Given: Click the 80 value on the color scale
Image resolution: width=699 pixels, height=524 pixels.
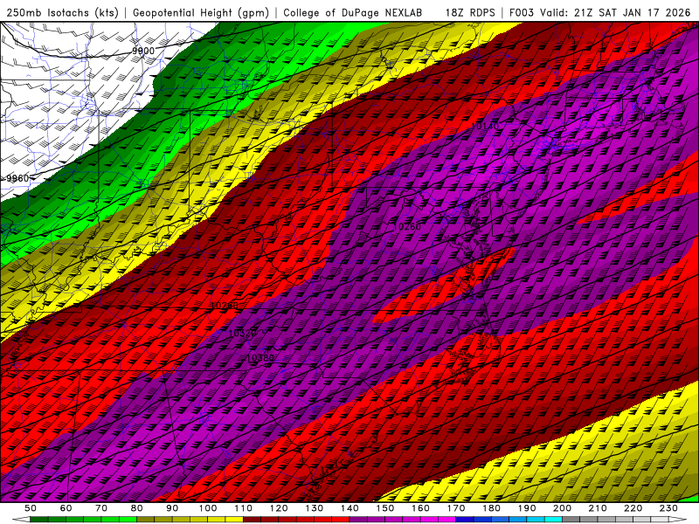Looking at the screenshot, I should point(137,508).
